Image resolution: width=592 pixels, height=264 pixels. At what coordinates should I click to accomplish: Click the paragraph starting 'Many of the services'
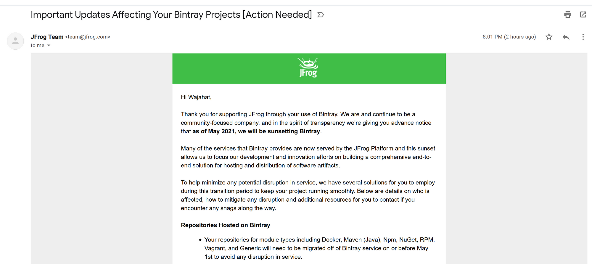[x=308, y=157]
